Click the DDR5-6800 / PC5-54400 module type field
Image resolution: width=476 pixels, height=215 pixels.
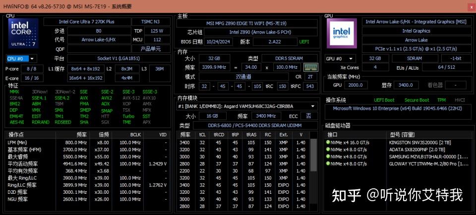point(255,126)
